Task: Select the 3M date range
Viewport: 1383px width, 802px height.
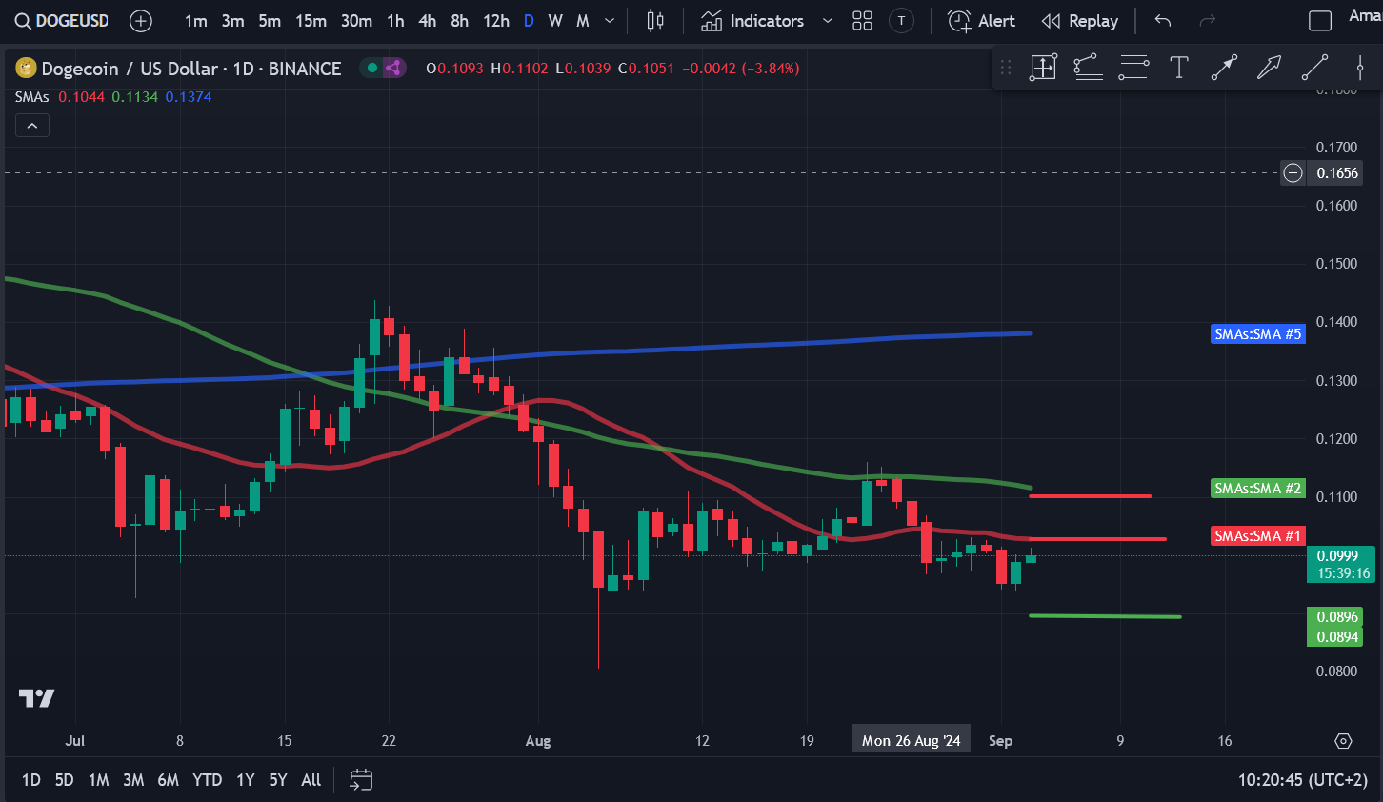Action: click(133, 780)
